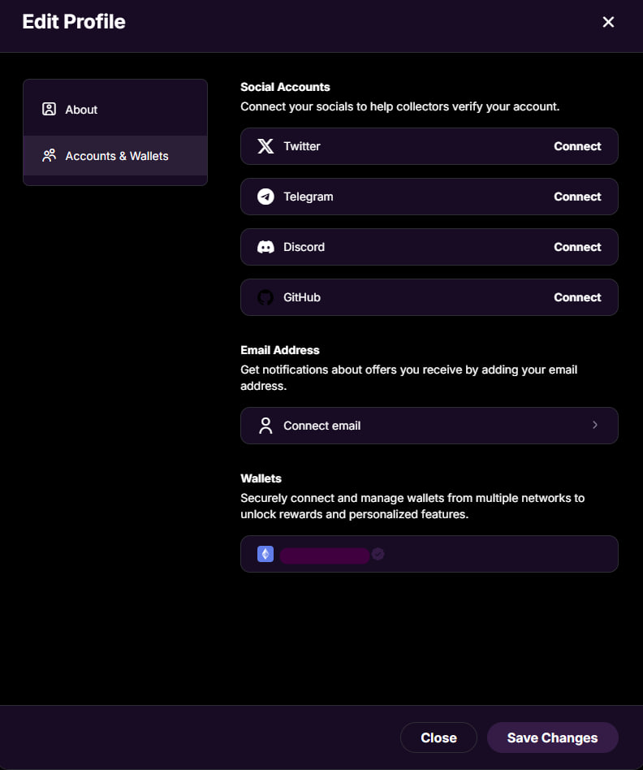
Task: Click the Edit Profile title
Action: (x=74, y=22)
